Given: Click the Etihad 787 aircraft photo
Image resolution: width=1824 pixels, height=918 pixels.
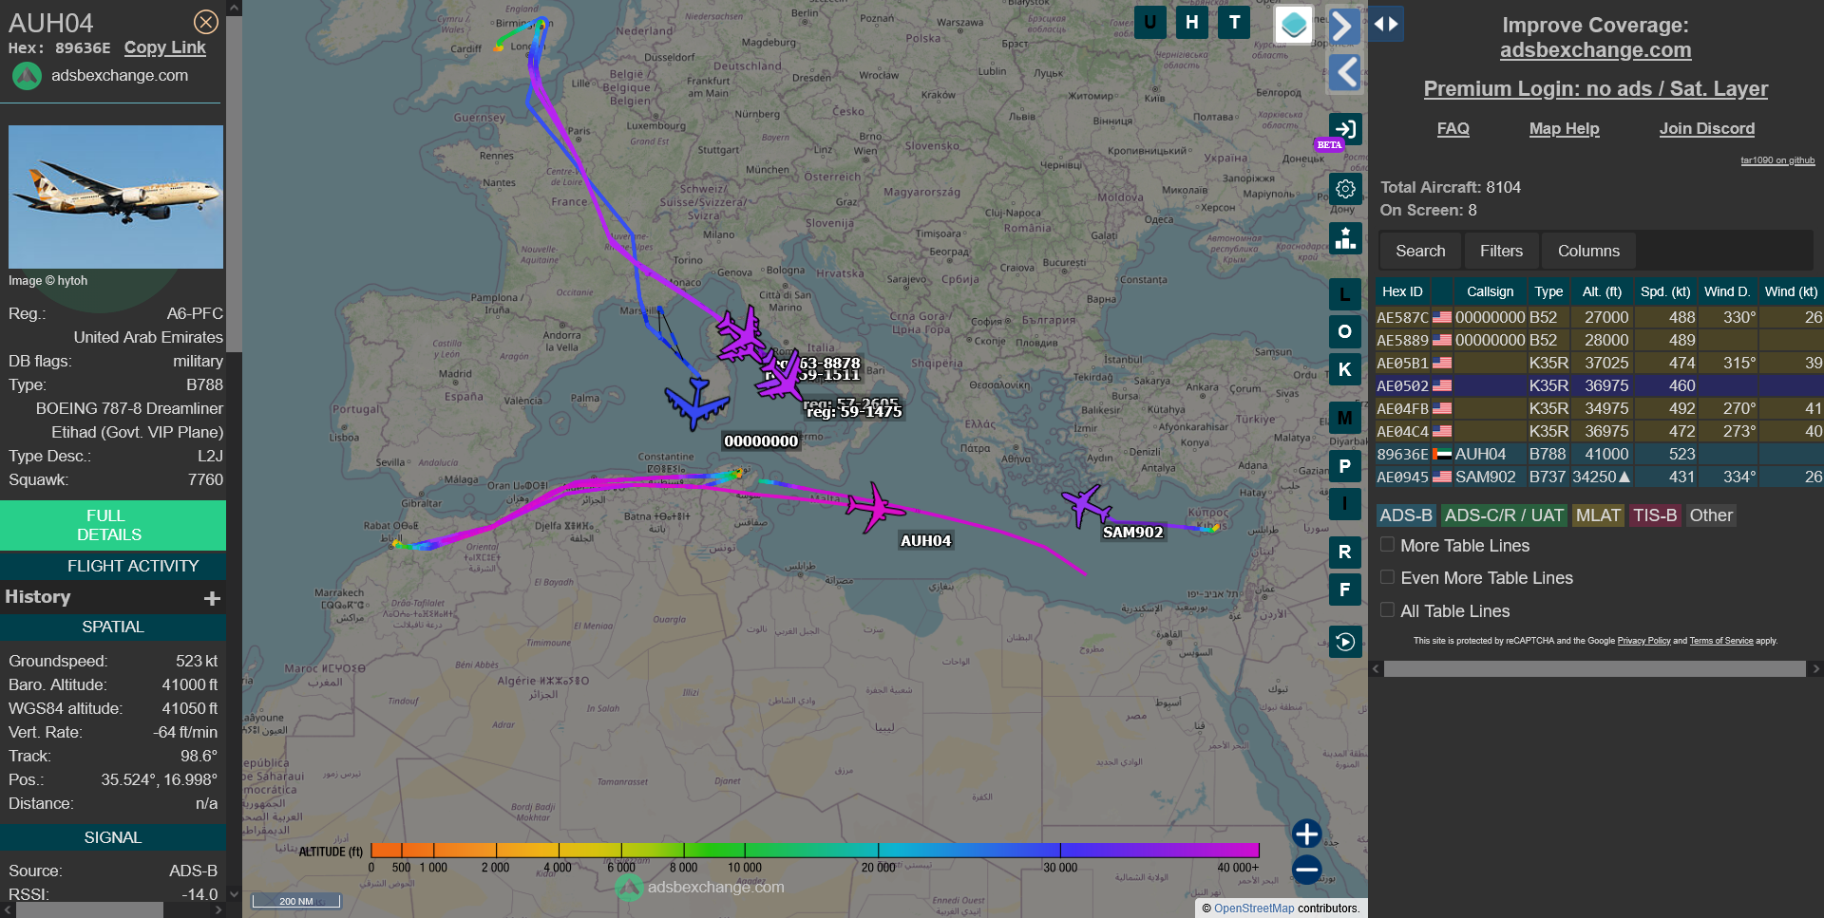Looking at the screenshot, I should 116,197.
